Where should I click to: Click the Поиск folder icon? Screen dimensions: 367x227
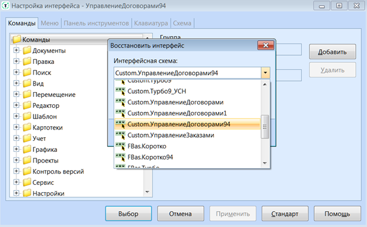27,72
